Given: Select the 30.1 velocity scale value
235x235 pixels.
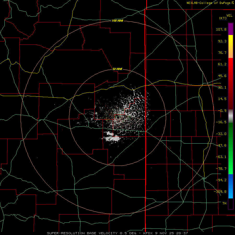Looking at the screenshot, I should pos(222,87).
